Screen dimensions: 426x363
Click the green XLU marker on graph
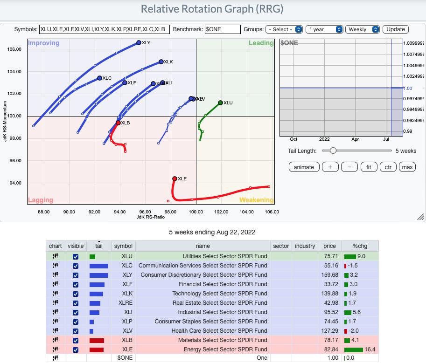coord(220,103)
